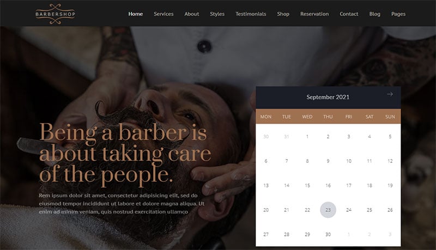Click the September 2021 calendar title
The image size is (436, 250).
coord(328,97)
